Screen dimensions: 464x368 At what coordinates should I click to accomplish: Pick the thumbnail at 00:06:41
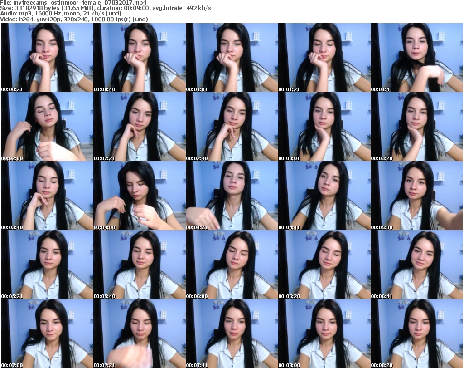tap(417, 265)
